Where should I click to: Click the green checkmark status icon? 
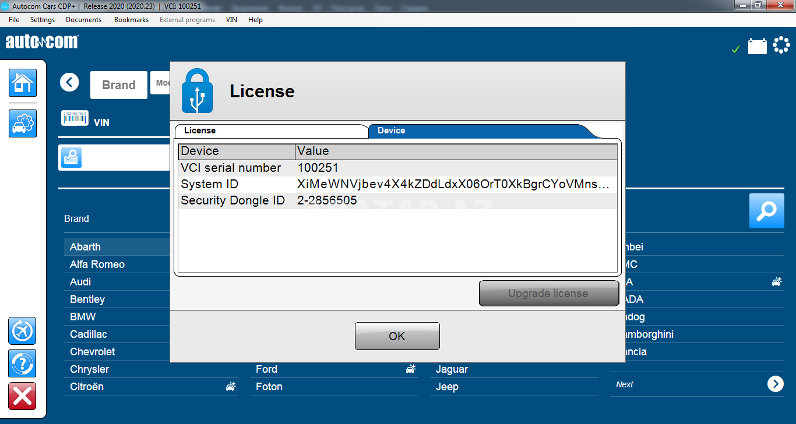click(735, 50)
